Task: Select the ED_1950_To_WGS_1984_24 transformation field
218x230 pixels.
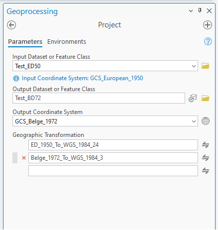Action: 113,145
